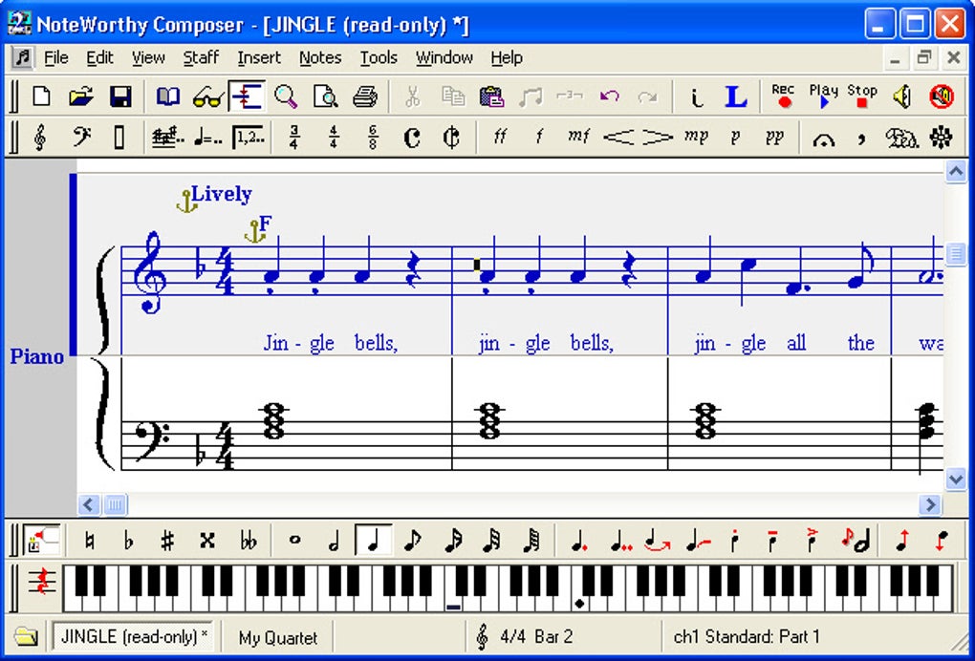Open the magnifying glass zoom tool
This screenshot has height=661, width=975.
point(286,96)
